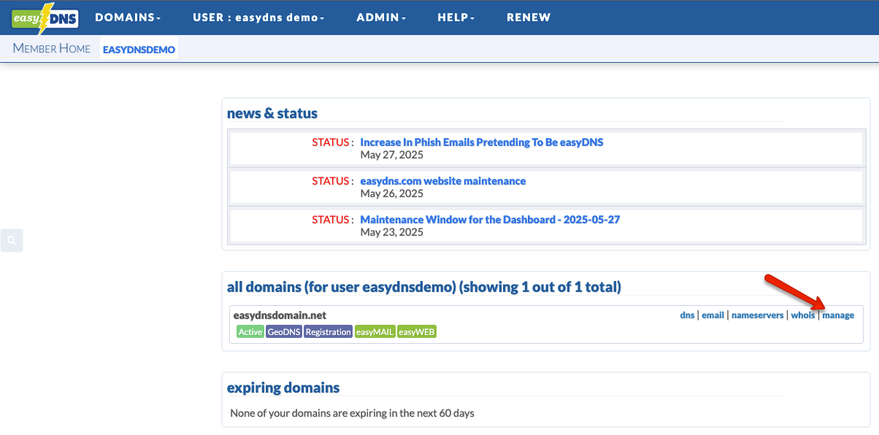The height and width of the screenshot is (435, 879).
Task: Open email settings for easydnsdomain.net
Action: (x=713, y=315)
